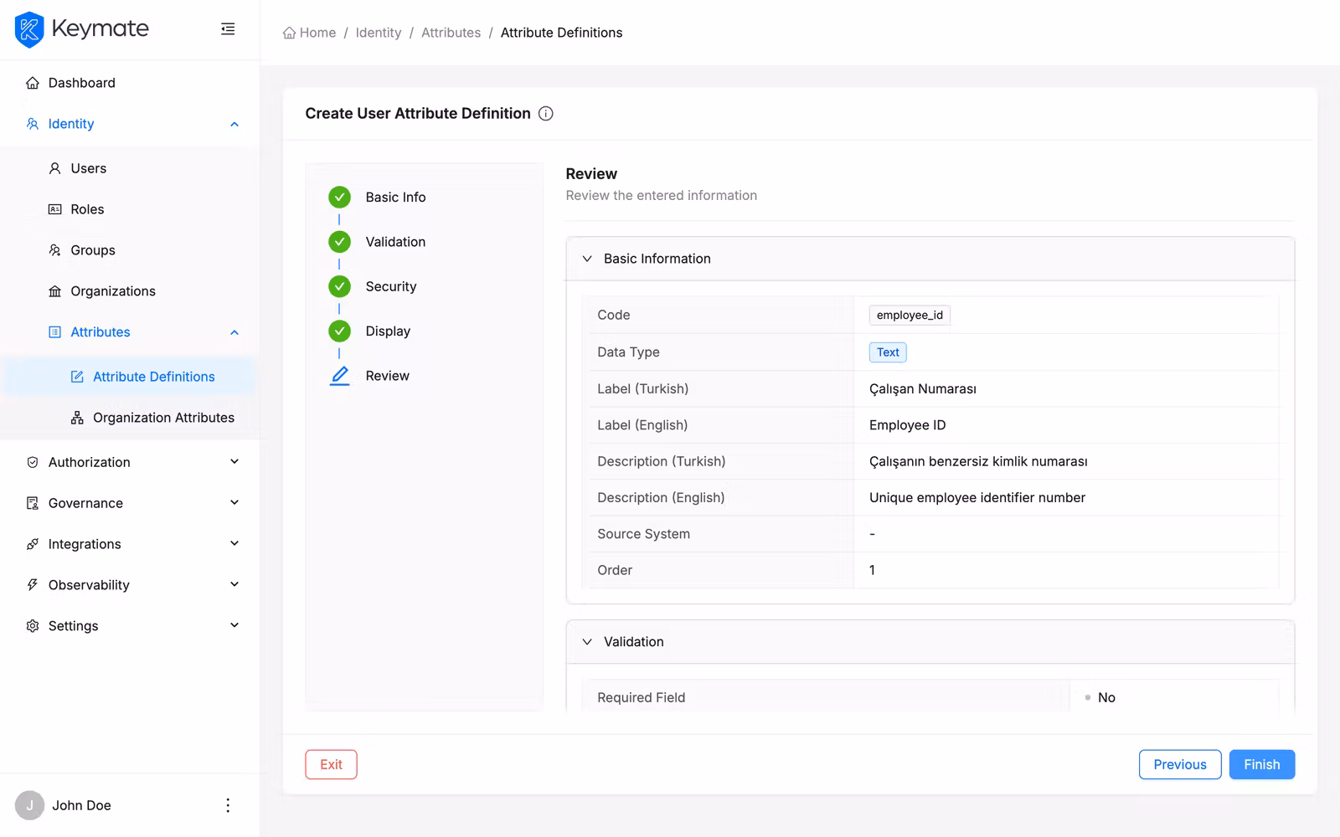
Task: Click the Finish button
Action: click(x=1261, y=764)
